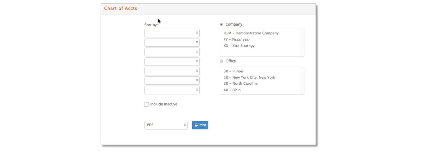This screenshot has width=429, height=151.
Task: Click the printer icon on Print button
Action: 196,125
